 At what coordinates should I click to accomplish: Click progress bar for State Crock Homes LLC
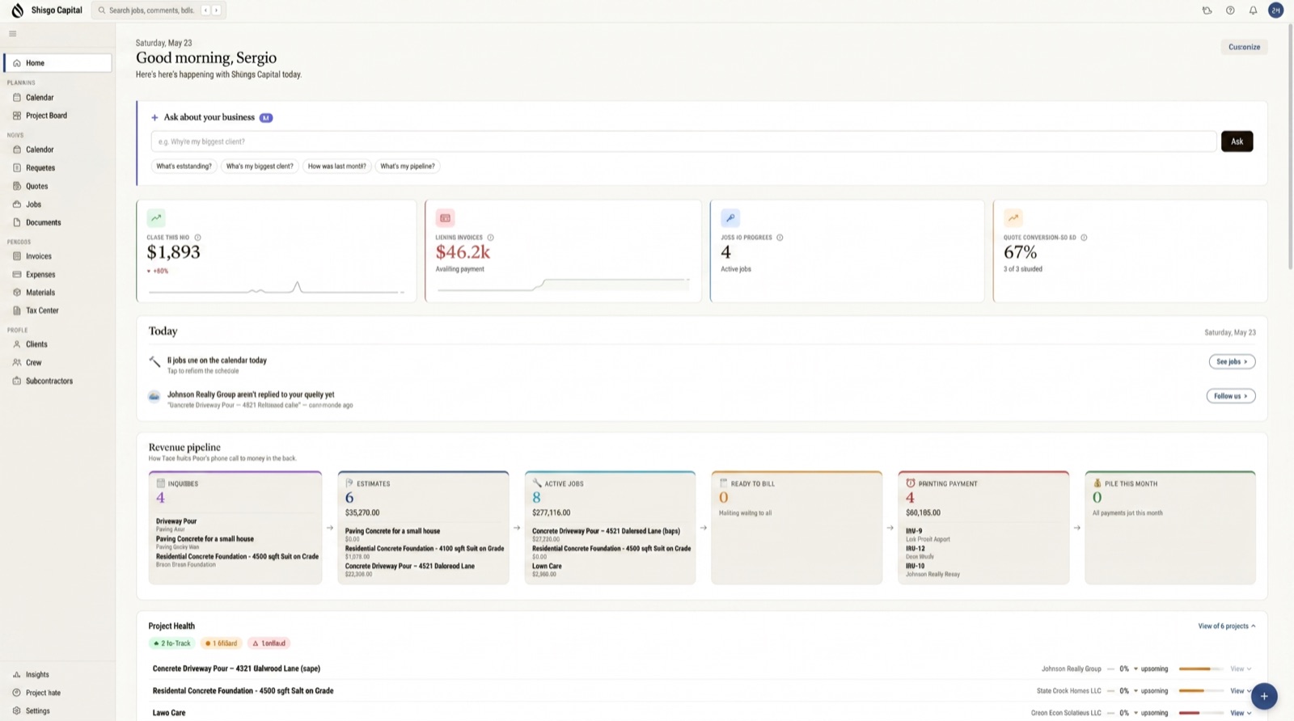(x=1200, y=691)
